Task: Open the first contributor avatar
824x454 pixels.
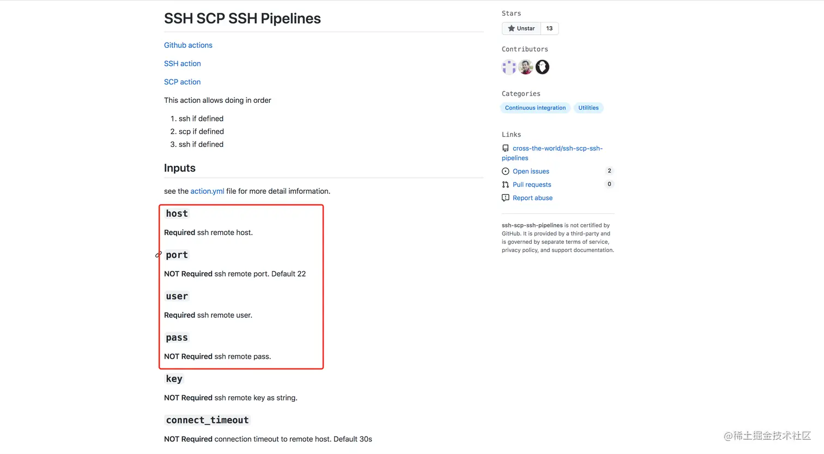Action: [509, 67]
